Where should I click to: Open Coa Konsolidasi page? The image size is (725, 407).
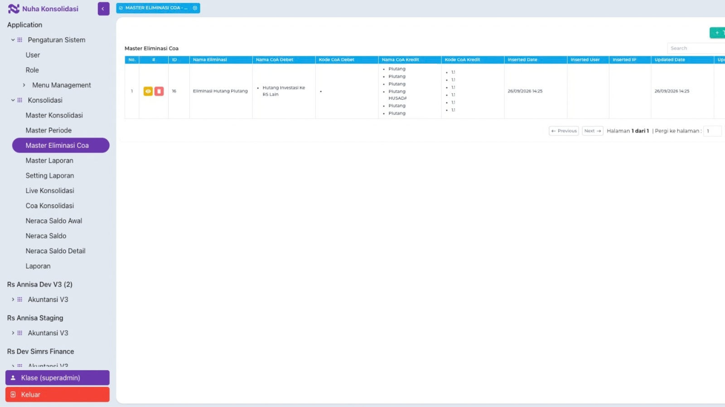click(x=49, y=206)
